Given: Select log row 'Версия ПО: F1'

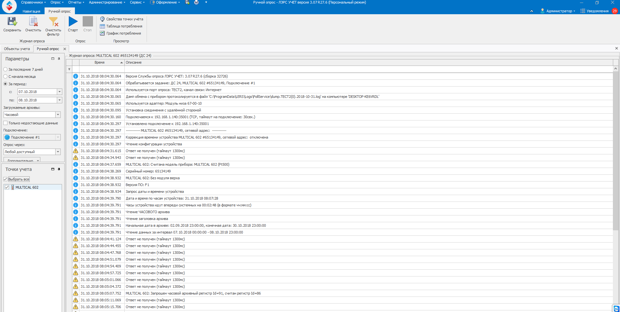Looking at the screenshot, I should point(343,185).
